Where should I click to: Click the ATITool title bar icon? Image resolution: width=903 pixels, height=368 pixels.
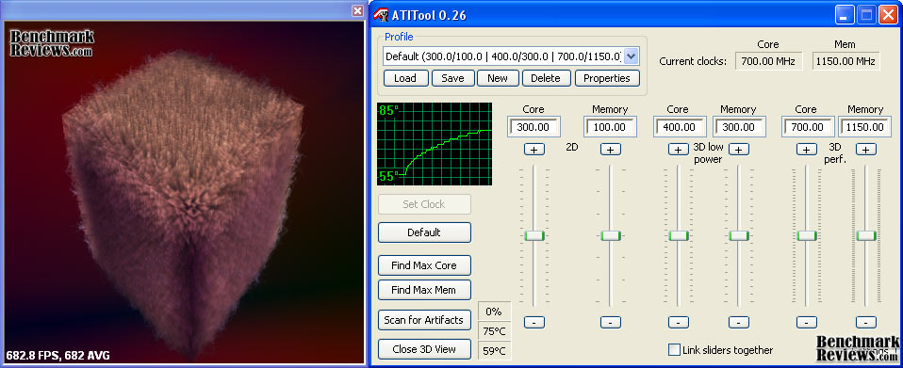pos(381,14)
